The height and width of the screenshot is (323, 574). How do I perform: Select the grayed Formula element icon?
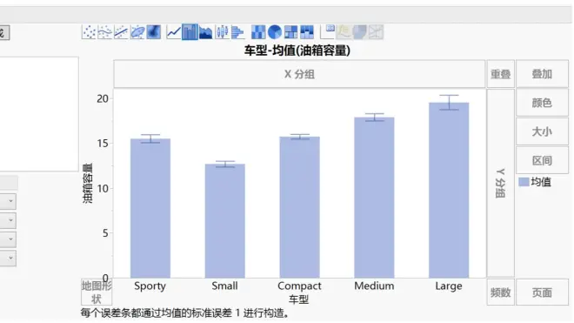[344, 32]
